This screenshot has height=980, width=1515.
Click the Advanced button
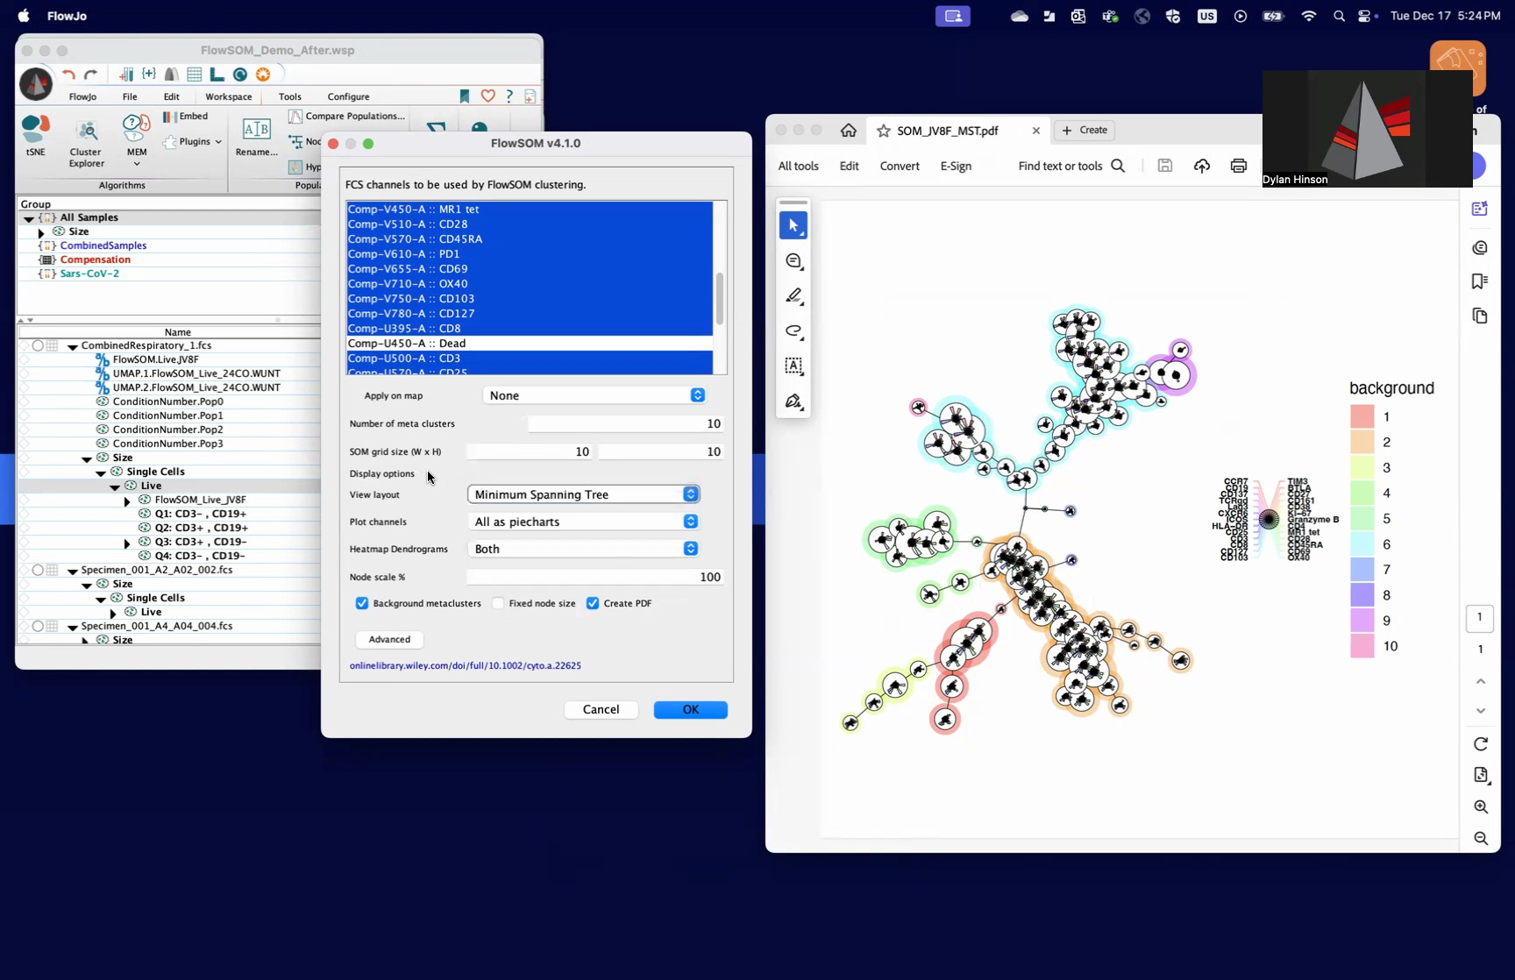click(389, 639)
